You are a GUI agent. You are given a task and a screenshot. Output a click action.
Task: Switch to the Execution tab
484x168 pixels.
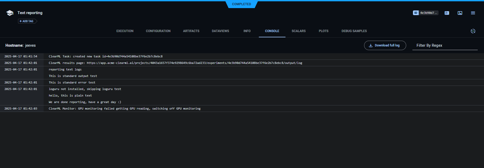click(125, 31)
